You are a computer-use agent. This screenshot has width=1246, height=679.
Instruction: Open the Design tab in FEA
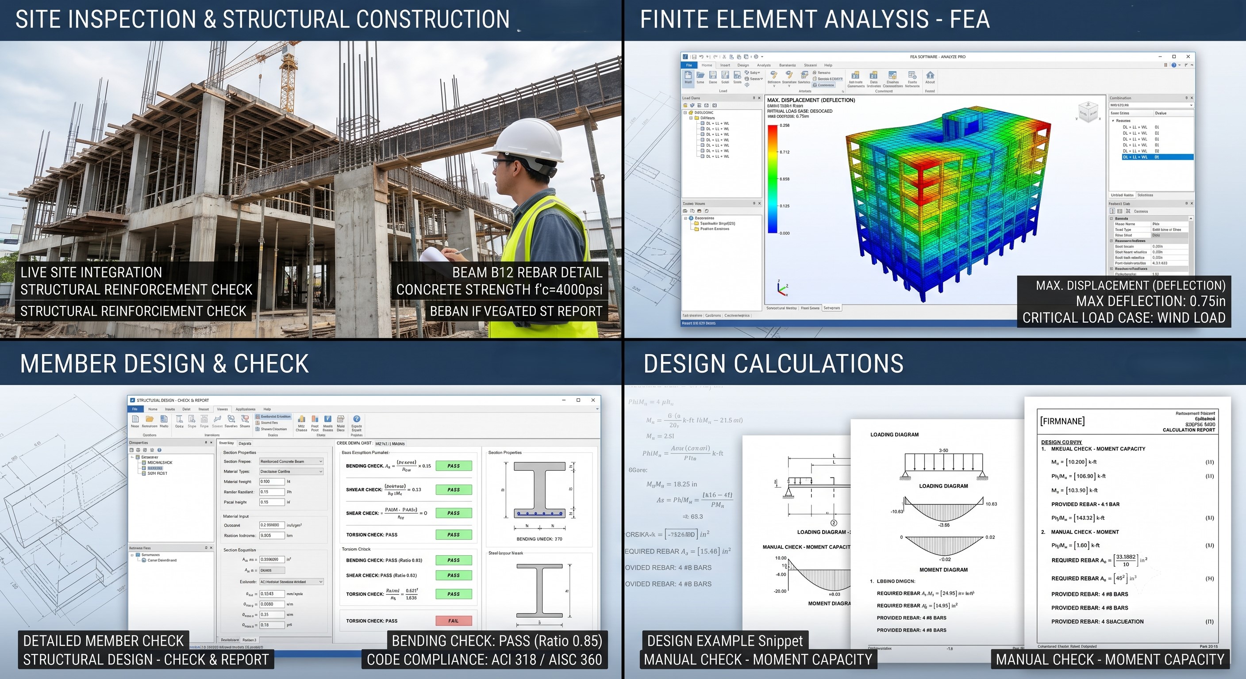click(x=743, y=65)
